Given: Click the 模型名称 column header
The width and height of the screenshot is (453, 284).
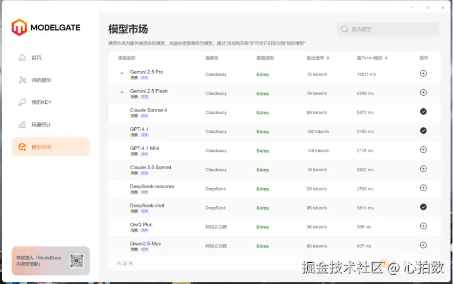Looking at the screenshot, I should [127, 58].
